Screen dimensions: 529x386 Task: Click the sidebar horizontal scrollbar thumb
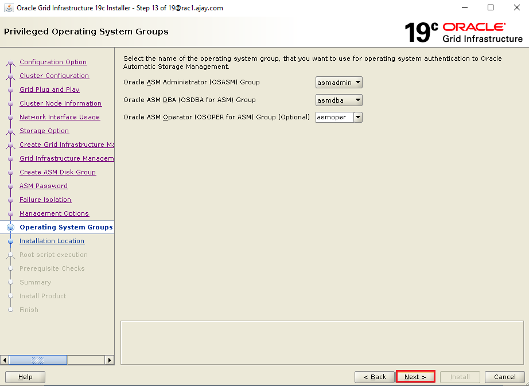tap(38, 360)
